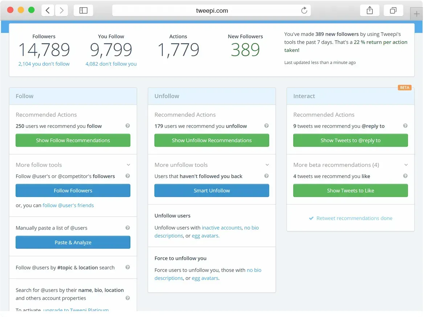The image size is (424, 318).
Task: Open the Safari tab overview icon
Action: tap(393, 11)
